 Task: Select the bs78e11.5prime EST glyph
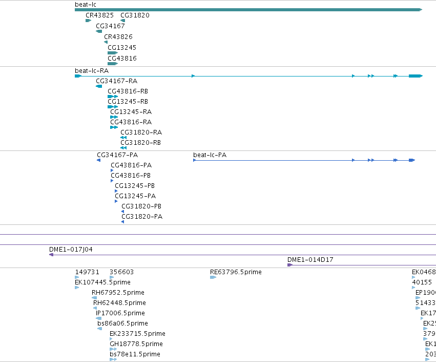tap(113, 360)
